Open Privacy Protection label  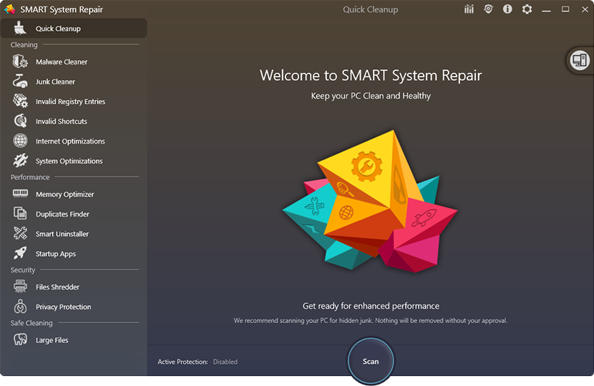(63, 307)
